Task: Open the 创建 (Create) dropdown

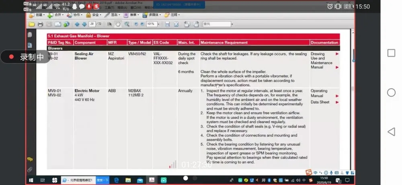Action: (x=37, y=15)
